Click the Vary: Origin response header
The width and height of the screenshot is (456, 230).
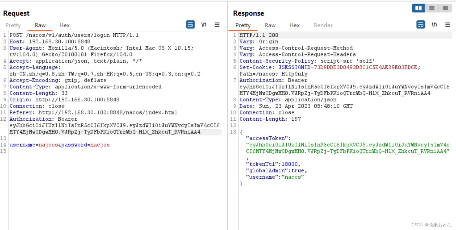point(259,41)
